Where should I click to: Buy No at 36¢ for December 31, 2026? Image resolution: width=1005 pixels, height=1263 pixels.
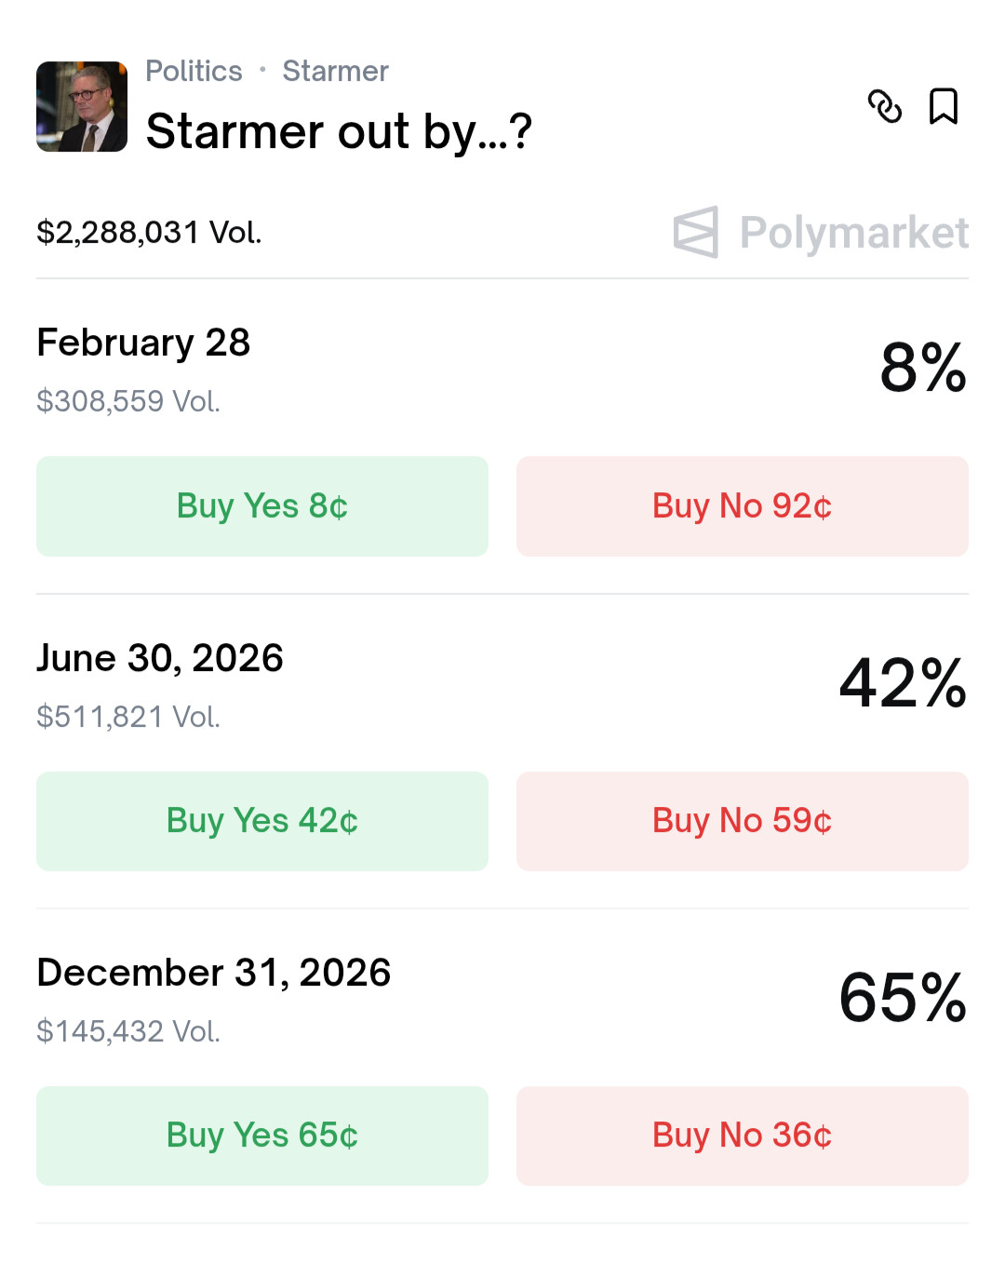pos(742,1135)
